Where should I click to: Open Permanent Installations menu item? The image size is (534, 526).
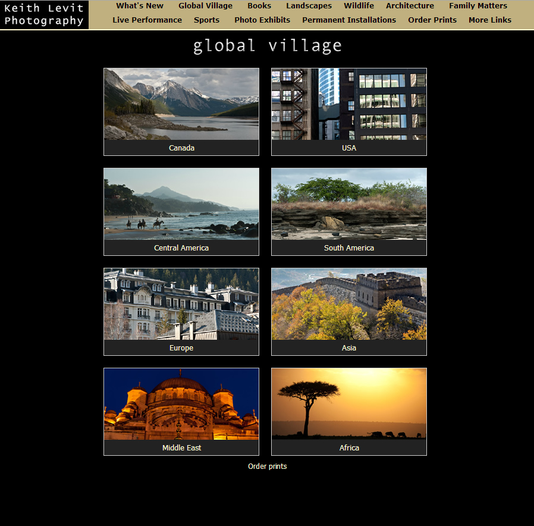pos(349,20)
